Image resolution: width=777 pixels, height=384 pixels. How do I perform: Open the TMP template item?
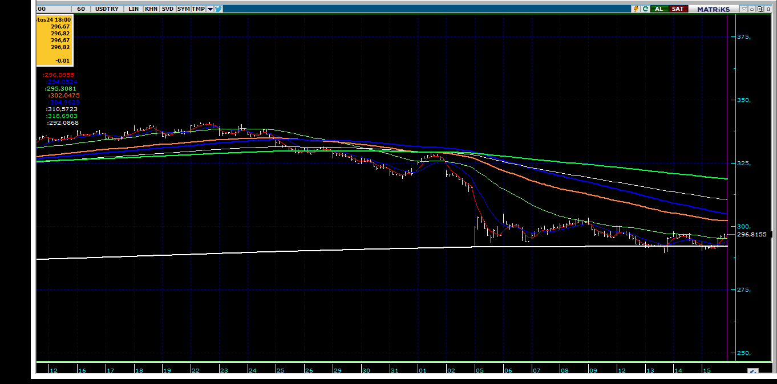(198, 9)
